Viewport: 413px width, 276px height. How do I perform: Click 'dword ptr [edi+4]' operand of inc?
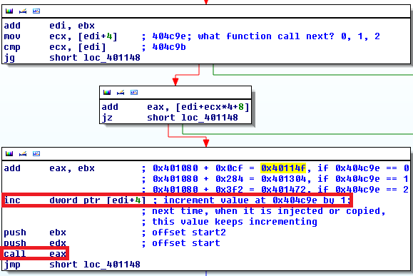(98, 200)
